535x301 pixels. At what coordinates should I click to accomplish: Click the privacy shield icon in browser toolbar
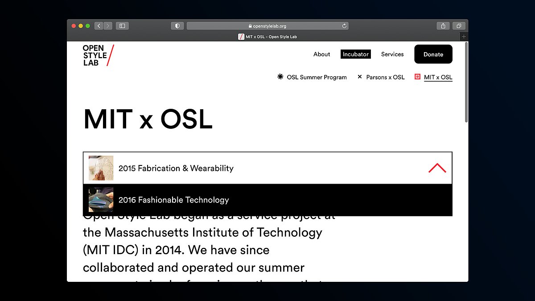177,25
